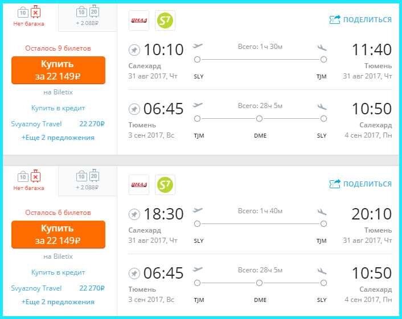Buy second ticket for 22 149₽

tap(58, 234)
